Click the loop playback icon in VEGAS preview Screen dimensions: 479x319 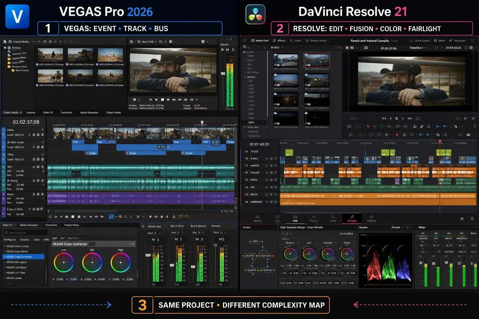click(151, 100)
